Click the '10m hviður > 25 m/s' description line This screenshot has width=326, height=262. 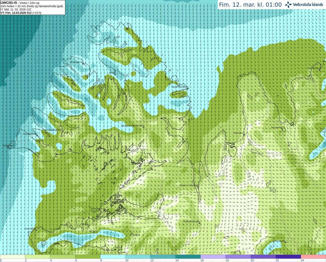click(x=32, y=6)
